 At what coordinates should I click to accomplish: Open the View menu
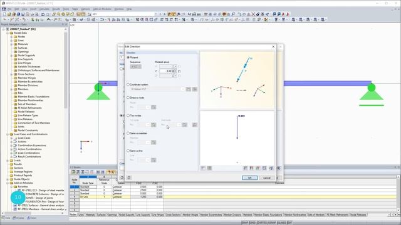coord(24,9)
